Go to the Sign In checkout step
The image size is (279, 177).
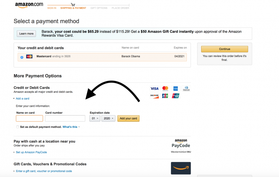tap(52, 8)
